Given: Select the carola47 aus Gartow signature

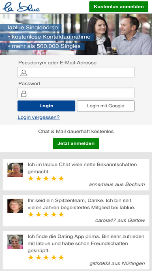Looking at the screenshot, I should [x=120, y=220].
